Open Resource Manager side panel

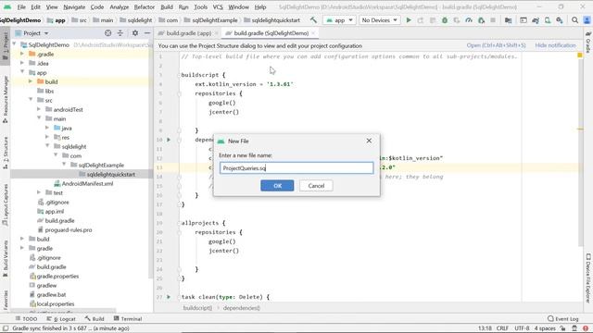coord(6,99)
